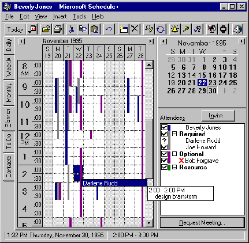
Task: Switch to the Weekly tab
Action: click(9, 67)
